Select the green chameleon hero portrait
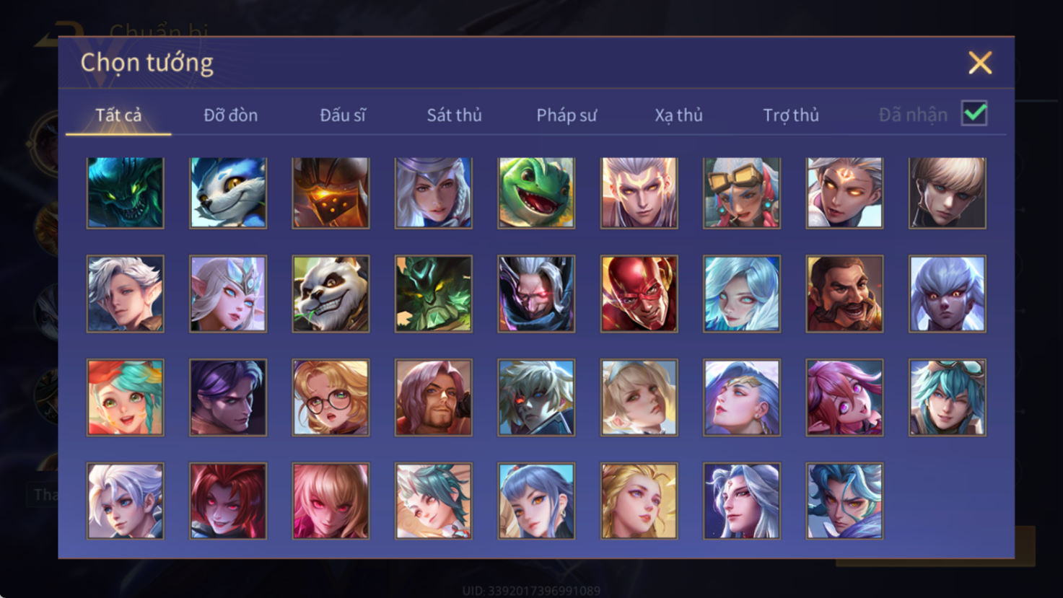Viewport: 1063px width, 598px height. coord(536,193)
